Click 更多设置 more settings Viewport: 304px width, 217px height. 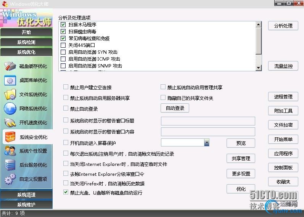[241, 174]
